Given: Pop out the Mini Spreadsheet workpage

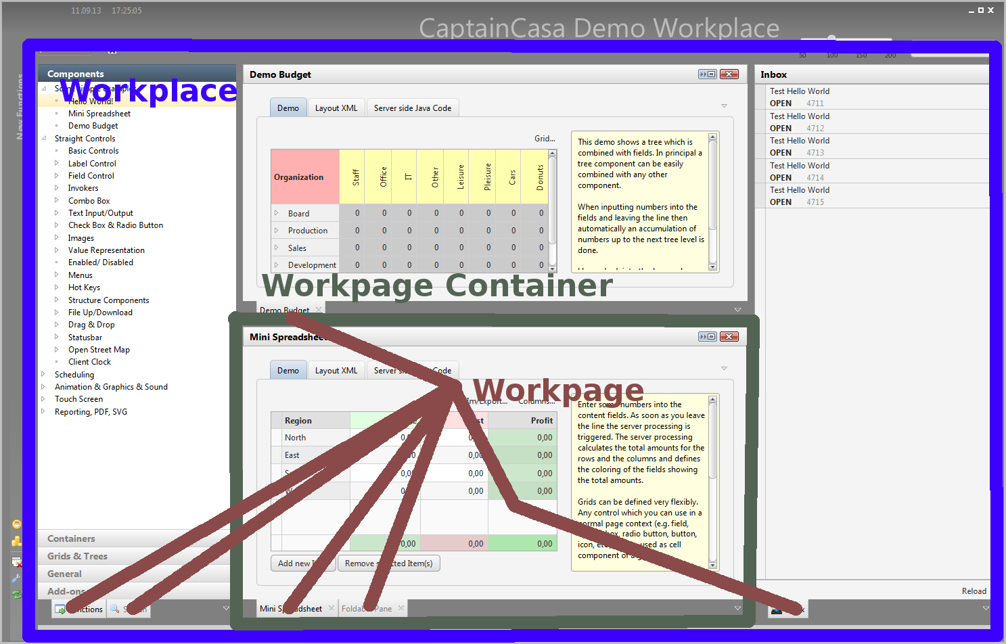Looking at the screenshot, I should tap(707, 337).
